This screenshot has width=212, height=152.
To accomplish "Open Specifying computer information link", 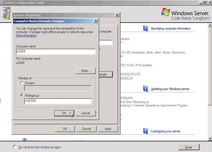I will coord(171,28).
